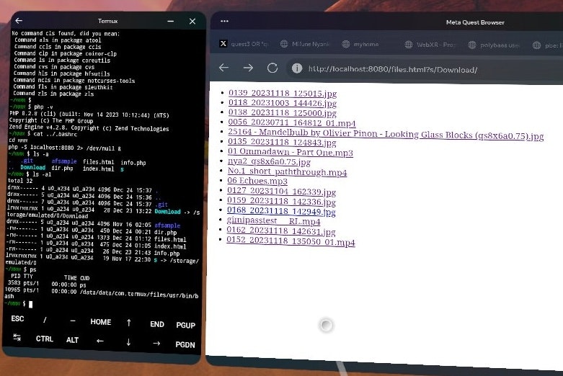Open link 0056_20230711_164812_01.mp4
Viewport: 563px width, 376px height.
pyautogui.click(x=292, y=122)
